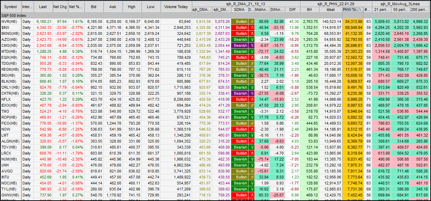This screenshot has width=431, height=201.
Task: Click the Ask value 1,244.78
Action: (113, 123)
